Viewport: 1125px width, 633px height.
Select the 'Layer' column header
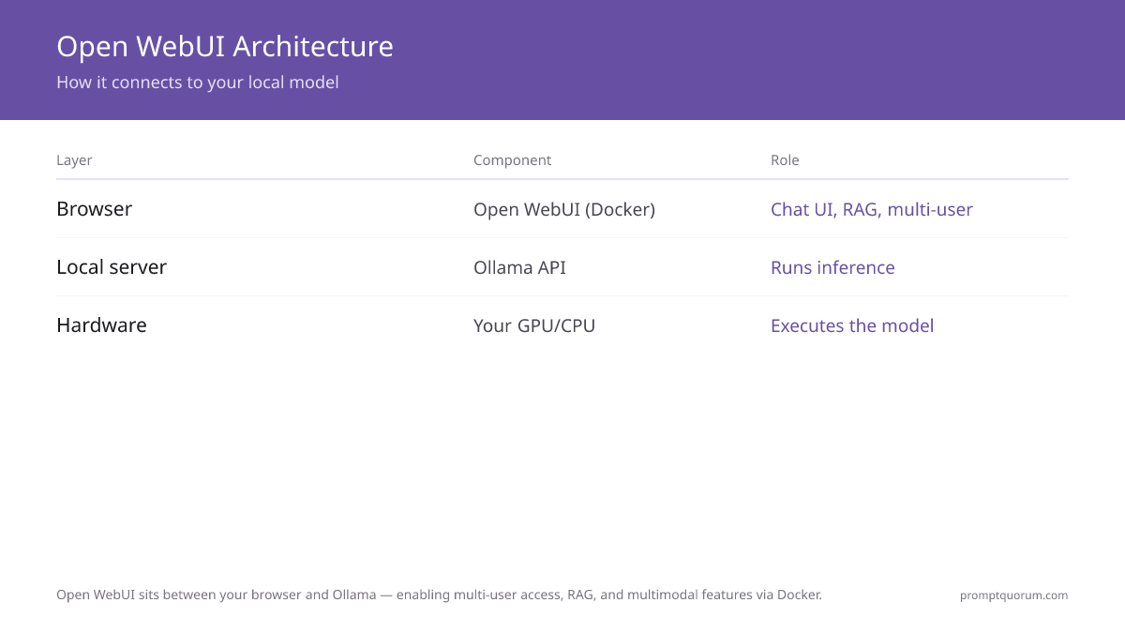pyautogui.click(x=74, y=160)
